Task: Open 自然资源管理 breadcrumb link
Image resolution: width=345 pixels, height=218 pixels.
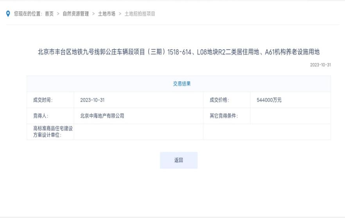Action: click(x=75, y=14)
